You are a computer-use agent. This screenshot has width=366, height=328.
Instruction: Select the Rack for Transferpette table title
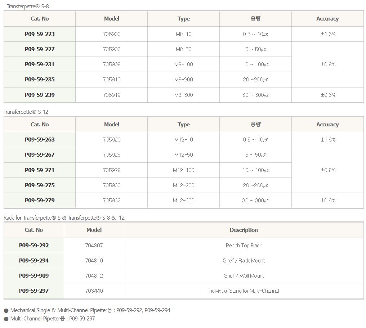pyautogui.click(x=64, y=218)
